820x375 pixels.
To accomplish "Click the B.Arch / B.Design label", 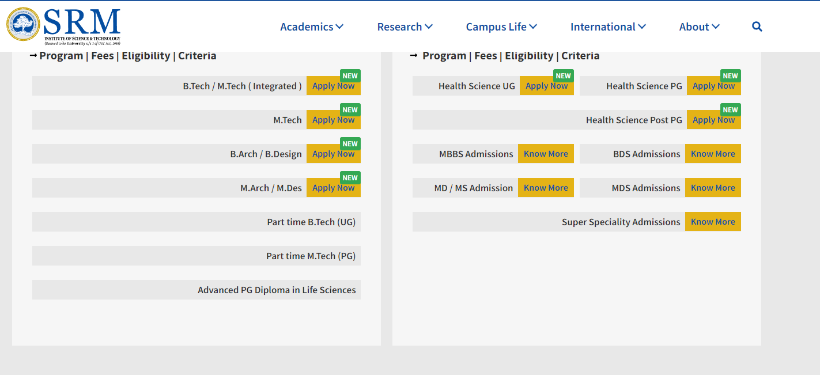I will point(266,154).
